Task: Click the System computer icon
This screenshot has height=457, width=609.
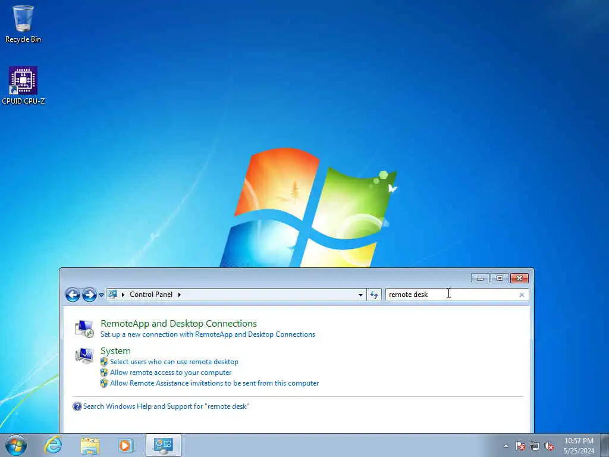Action: pos(84,356)
